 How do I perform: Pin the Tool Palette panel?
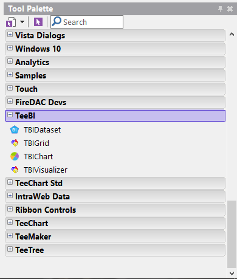(x=220, y=9)
